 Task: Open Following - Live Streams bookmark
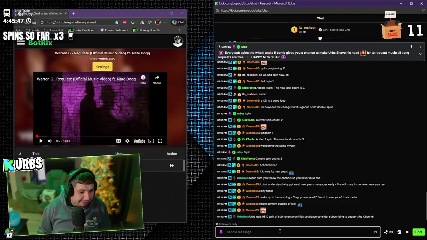click(147, 30)
